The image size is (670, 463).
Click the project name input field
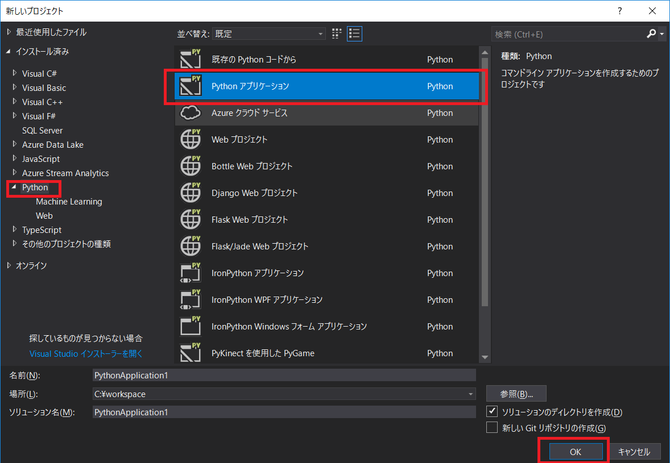[284, 375]
